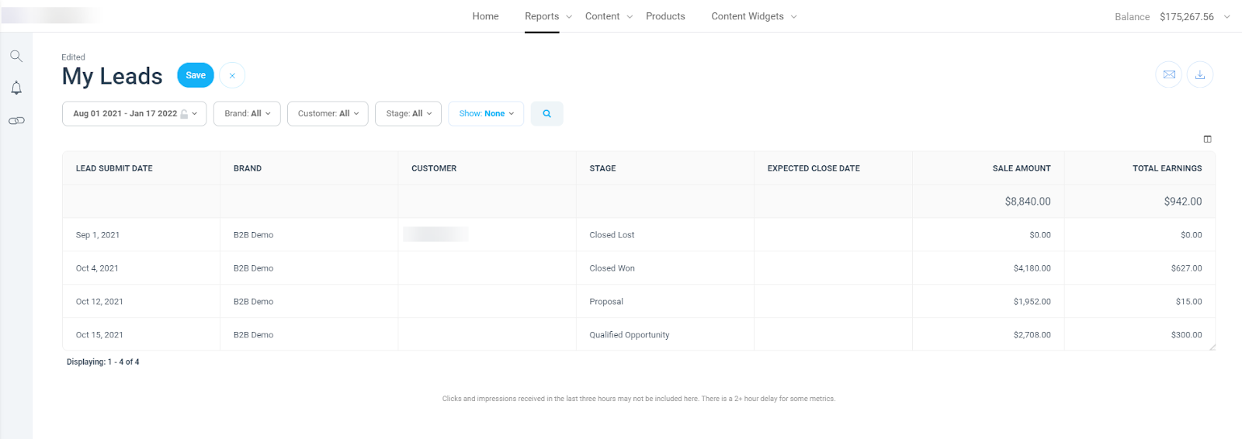This screenshot has width=1242, height=439.
Task: Expand the Brand: All filter
Action: [247, 113]
